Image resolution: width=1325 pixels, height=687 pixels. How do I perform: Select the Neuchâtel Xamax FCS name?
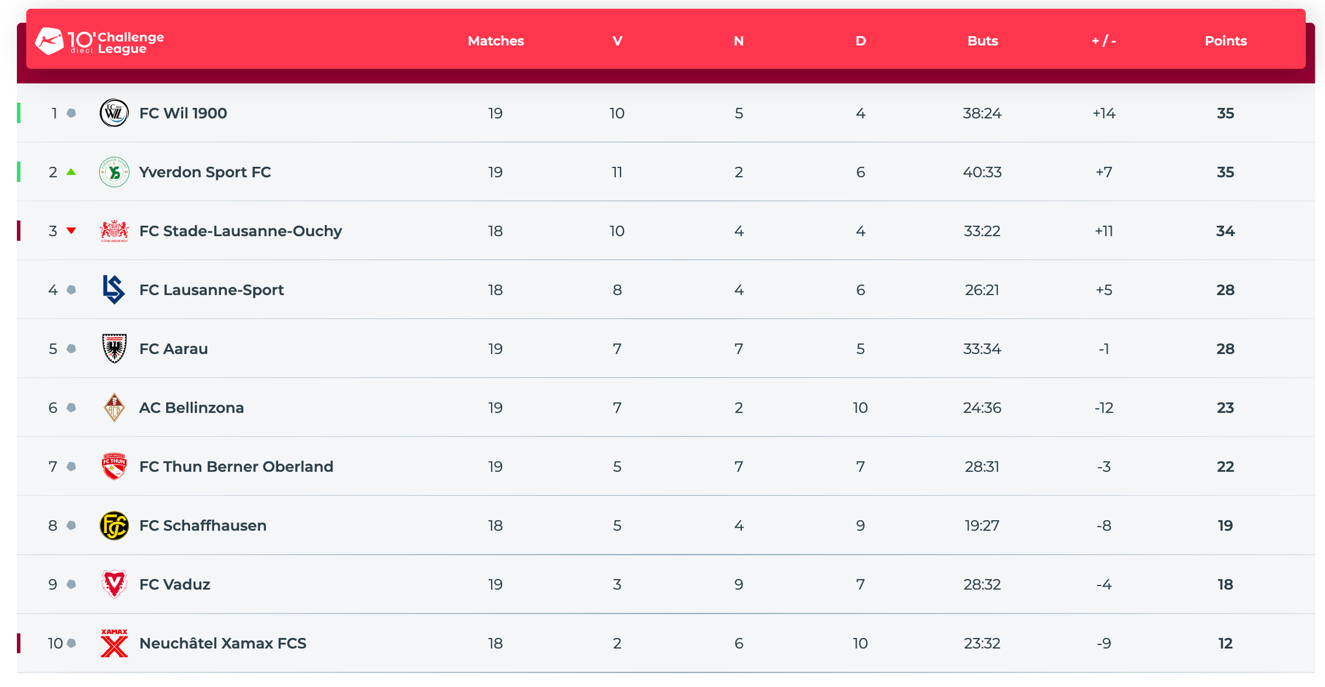(x=223, y=643)
